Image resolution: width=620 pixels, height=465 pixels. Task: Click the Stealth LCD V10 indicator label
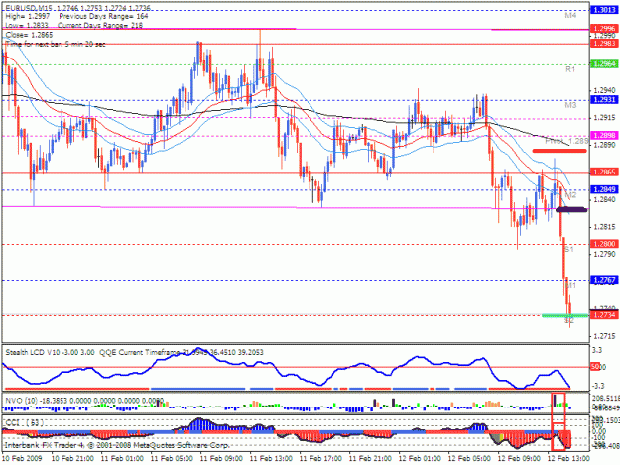tap(50, 352)
